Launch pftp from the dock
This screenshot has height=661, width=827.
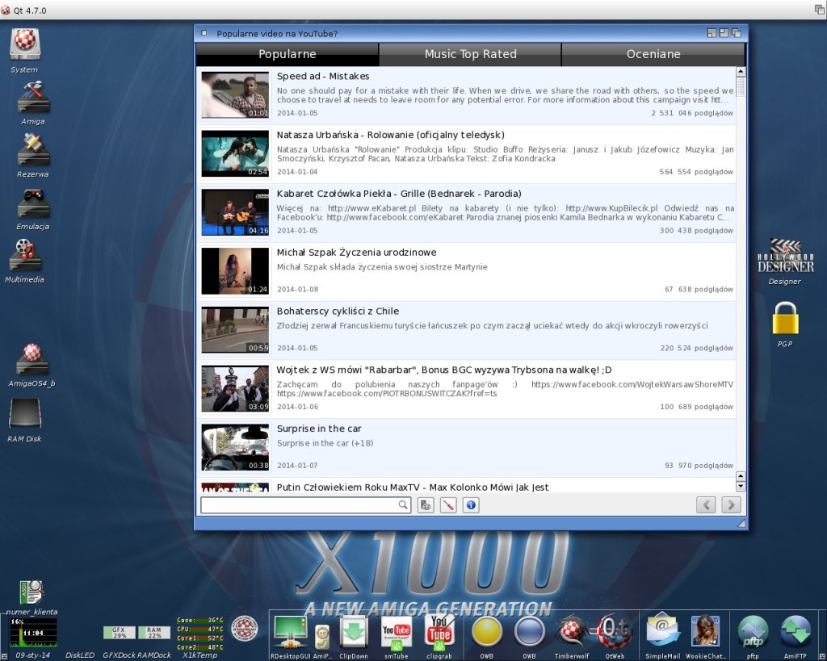pos(753,631)
